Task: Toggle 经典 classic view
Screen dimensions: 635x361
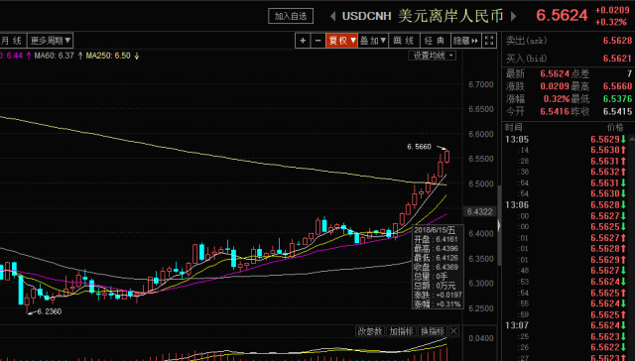Action: (435, 41)
